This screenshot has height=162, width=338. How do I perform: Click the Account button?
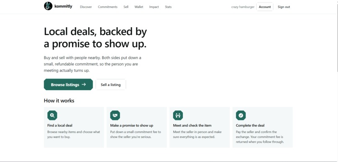[265, 7]
